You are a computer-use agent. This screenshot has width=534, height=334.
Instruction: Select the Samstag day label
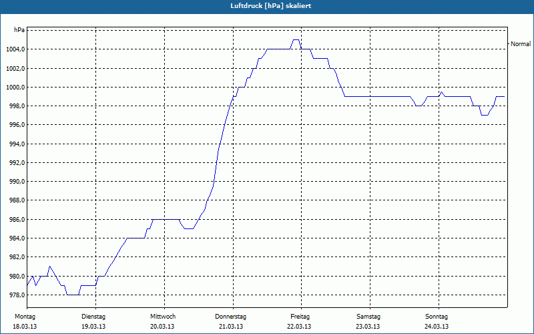(368, 317)
